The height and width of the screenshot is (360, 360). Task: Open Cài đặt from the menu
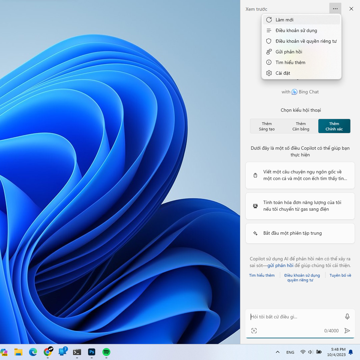[301, 73]
